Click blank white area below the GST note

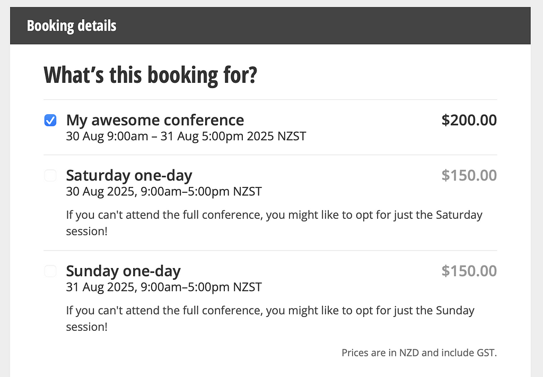point(265,367)
